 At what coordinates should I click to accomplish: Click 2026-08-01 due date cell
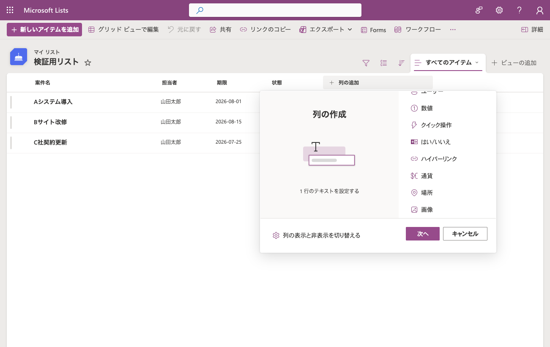(x=228, y=101)
